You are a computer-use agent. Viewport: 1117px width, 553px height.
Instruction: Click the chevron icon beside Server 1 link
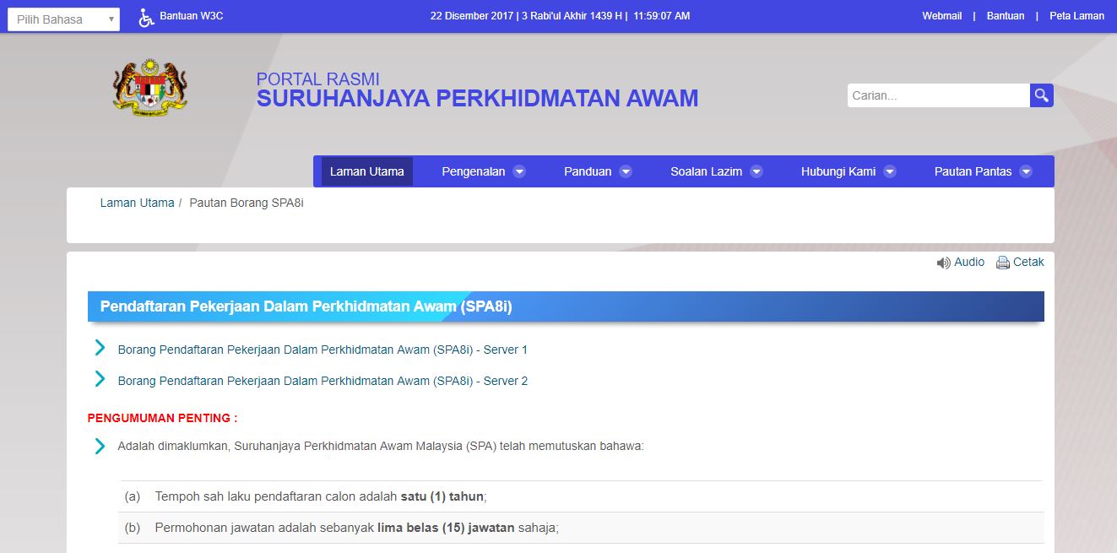pos(100,348)
